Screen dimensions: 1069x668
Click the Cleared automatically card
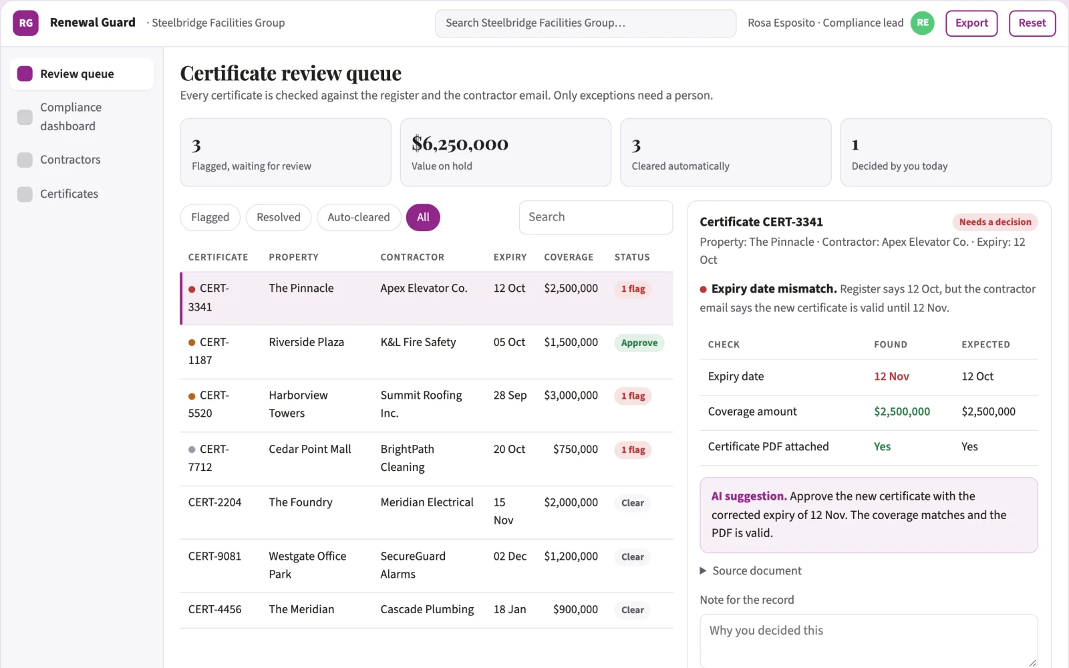726,152
